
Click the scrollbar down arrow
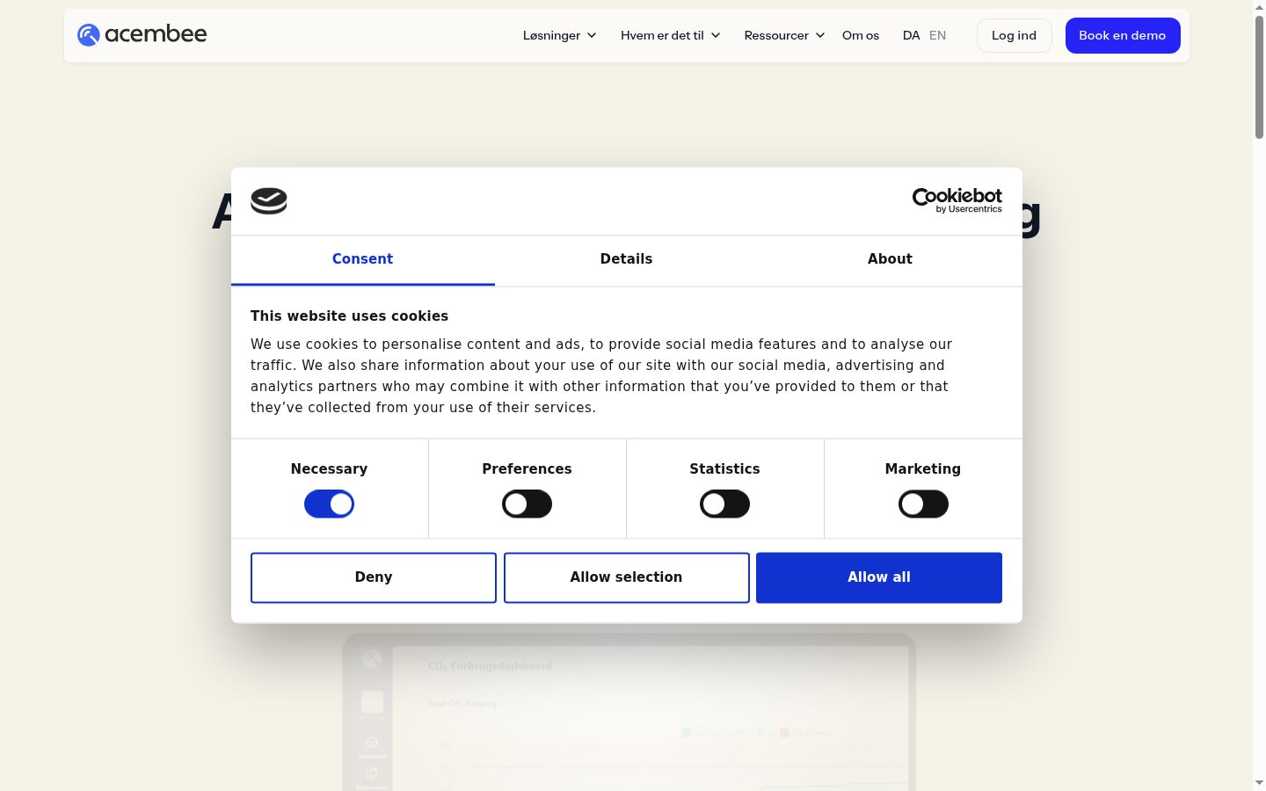[x=1259, y=783]
